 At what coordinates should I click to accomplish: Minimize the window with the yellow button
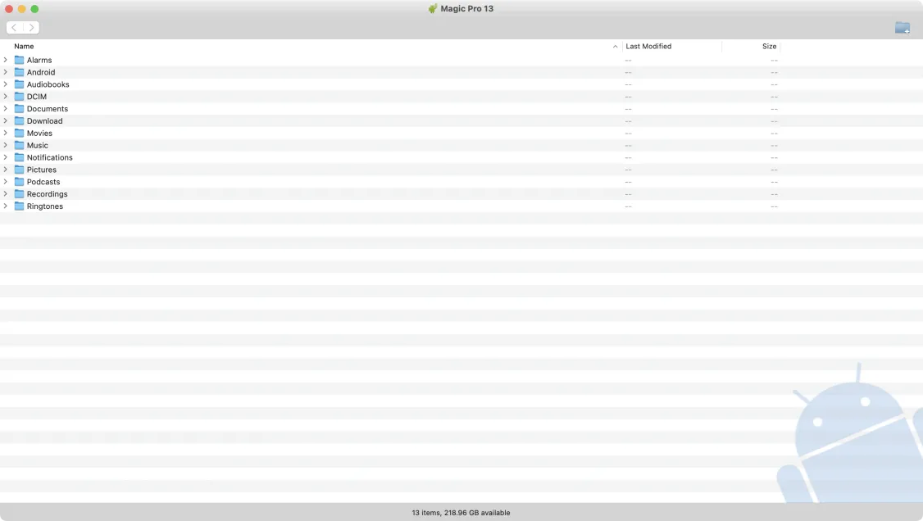22,9
